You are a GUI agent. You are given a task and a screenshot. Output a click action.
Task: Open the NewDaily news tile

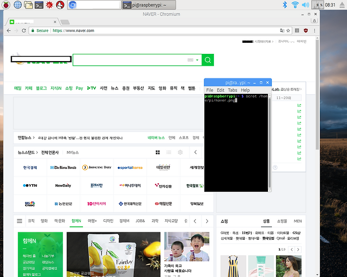(63, 186)
